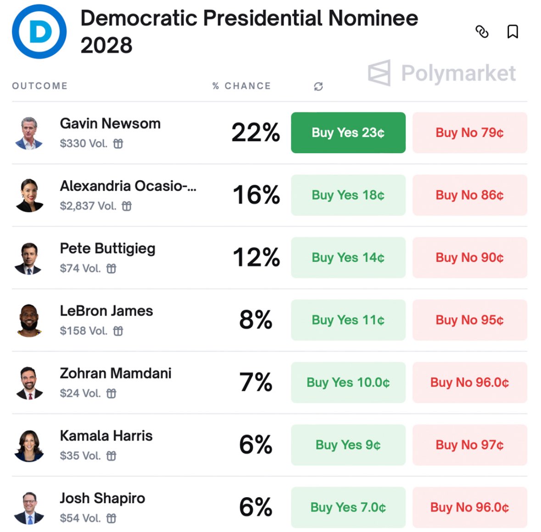Click the gift icon beside LeBron James' $158 Vol.
Image resolution: width=541 pixels, height=532 pixels.
click(x=118, y=331)
